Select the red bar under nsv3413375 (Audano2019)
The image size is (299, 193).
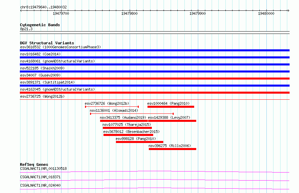click(x=124, y=121)
